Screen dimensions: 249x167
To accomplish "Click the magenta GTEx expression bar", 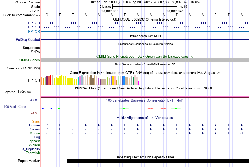I will 139,83.
